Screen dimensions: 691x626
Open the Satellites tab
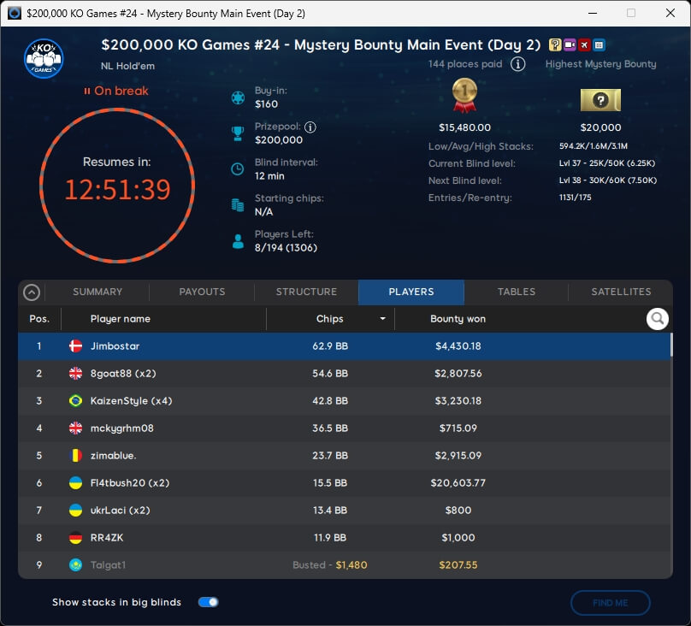[621, 292]
